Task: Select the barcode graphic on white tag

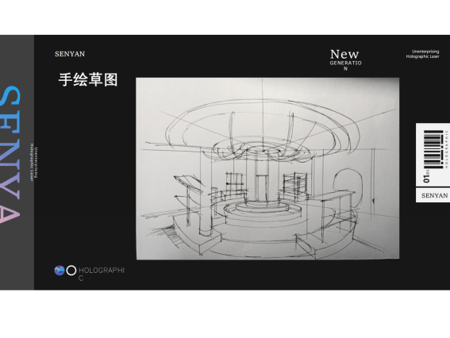Action: (433, 149)
